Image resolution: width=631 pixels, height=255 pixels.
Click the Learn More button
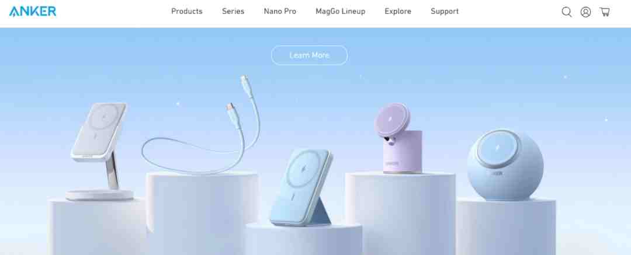[309, 55]
